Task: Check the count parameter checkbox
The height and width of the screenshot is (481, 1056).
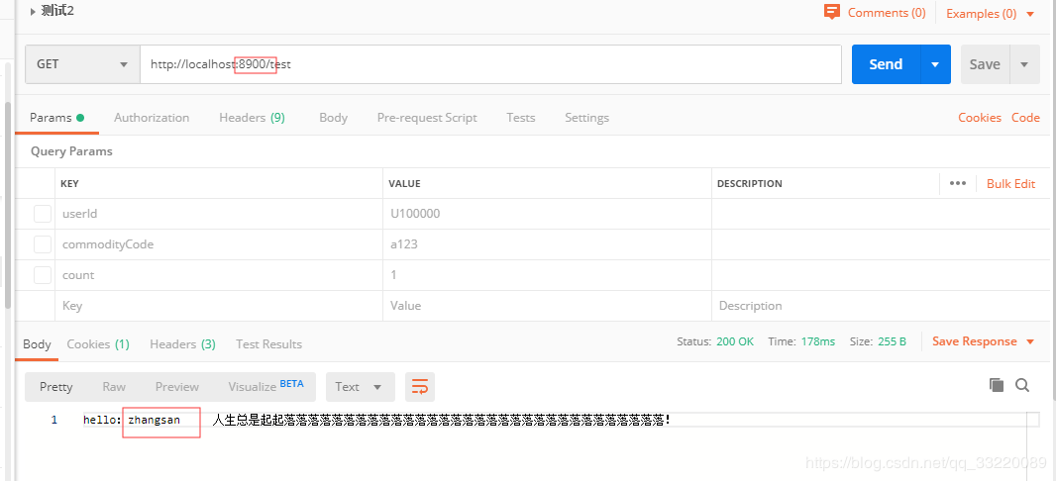Action: pos(43,275)
